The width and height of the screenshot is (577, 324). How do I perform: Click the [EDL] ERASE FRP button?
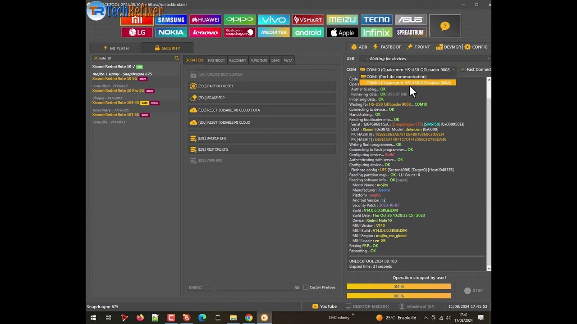(x=261, y=98)
